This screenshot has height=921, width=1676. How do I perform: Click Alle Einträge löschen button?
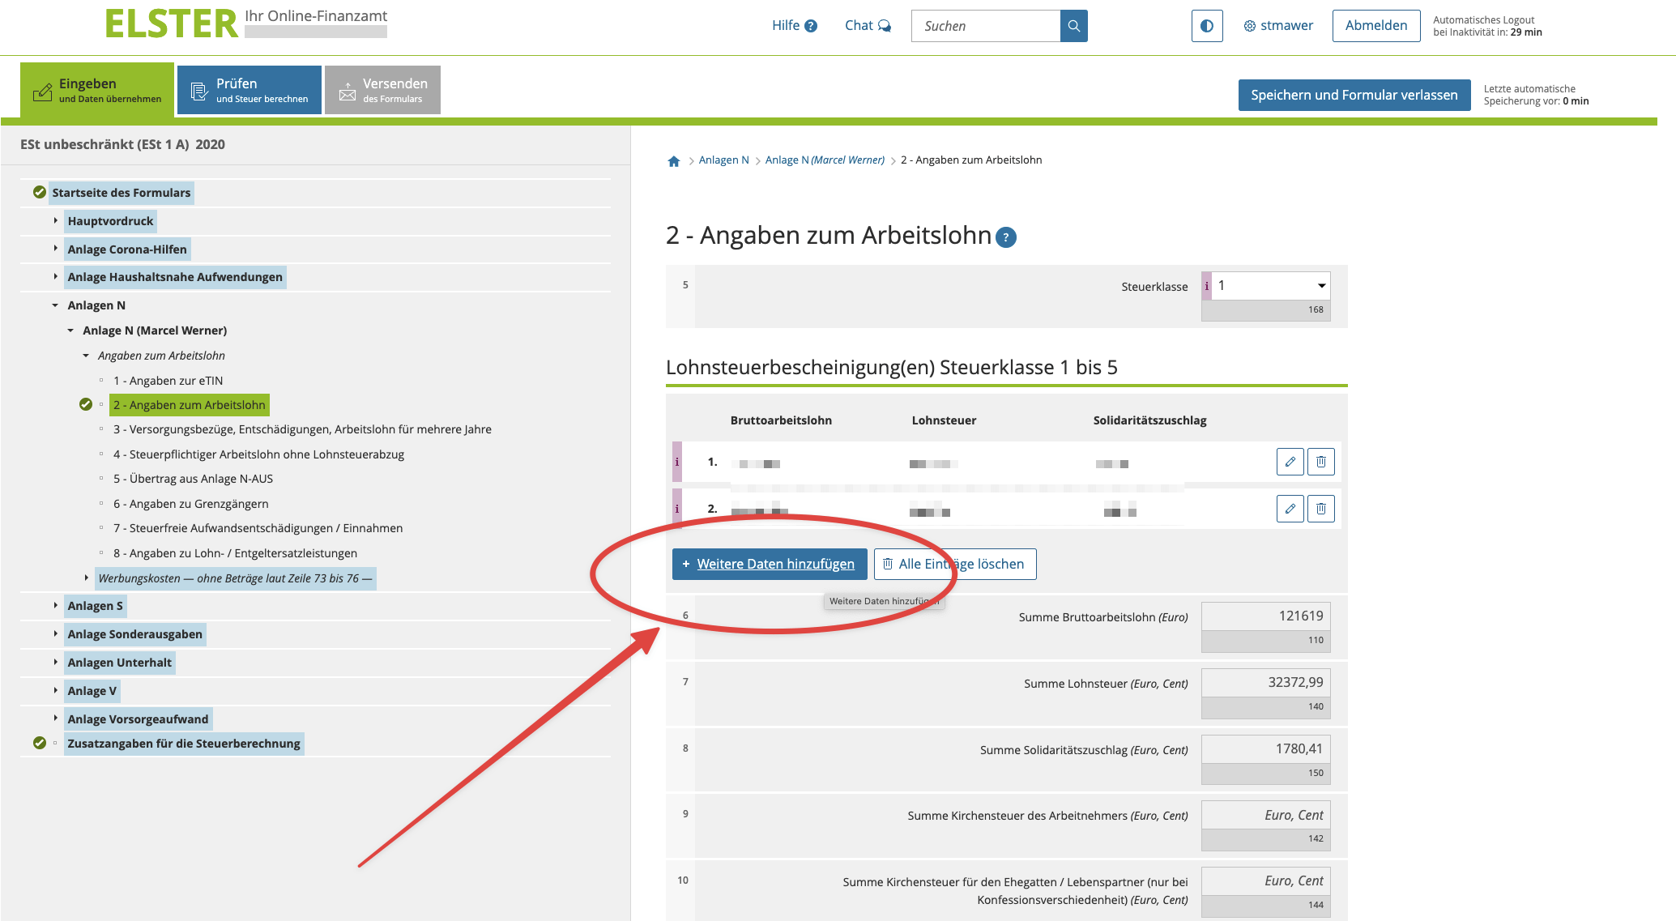tap(955, 564)
